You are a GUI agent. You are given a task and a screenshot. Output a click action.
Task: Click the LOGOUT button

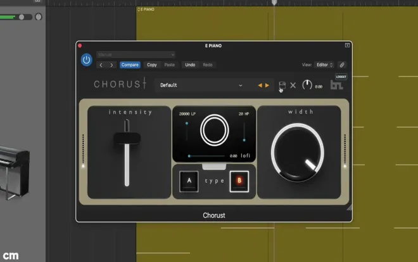click(x=341, y=77)
